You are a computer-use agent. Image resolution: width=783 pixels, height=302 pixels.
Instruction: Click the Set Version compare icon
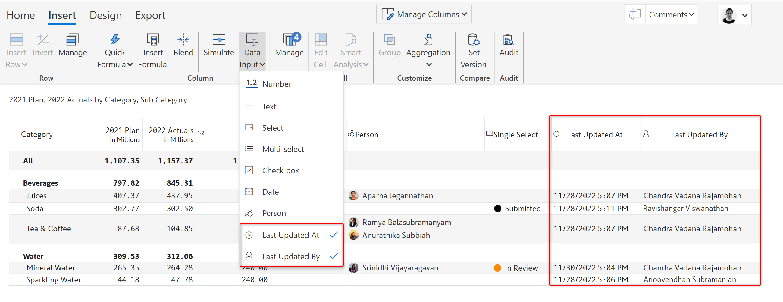[x=473, y=40]
